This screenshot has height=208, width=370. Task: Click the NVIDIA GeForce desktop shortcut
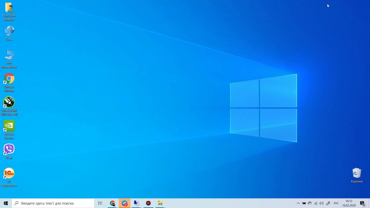click(9, 126)
